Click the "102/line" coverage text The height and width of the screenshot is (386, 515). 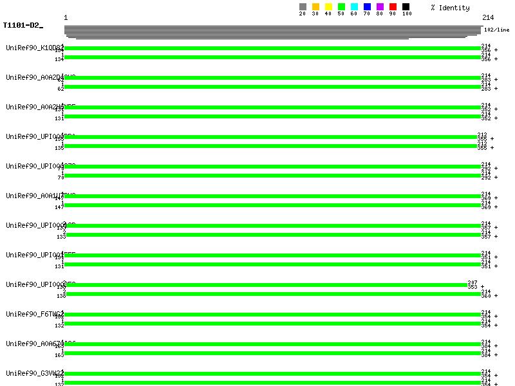pos(496,30)
